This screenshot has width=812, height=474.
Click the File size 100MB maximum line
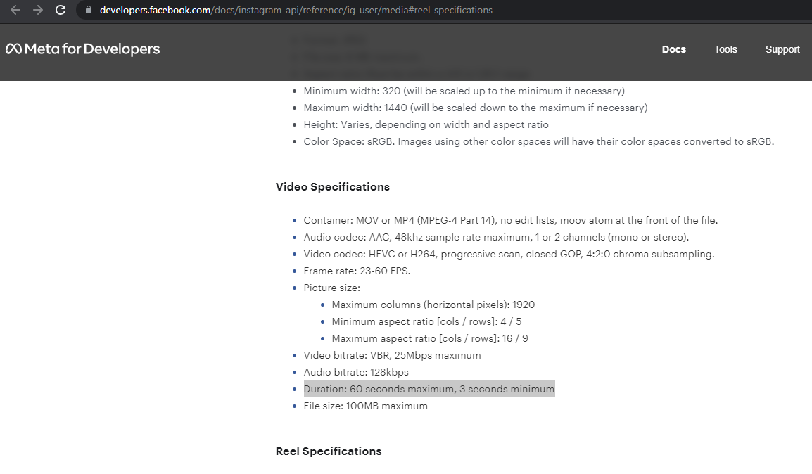click(366, 406)
